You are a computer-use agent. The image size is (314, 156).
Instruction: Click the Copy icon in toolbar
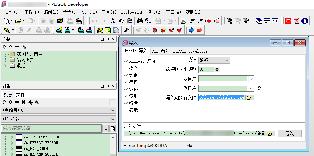tap(121, 21)
